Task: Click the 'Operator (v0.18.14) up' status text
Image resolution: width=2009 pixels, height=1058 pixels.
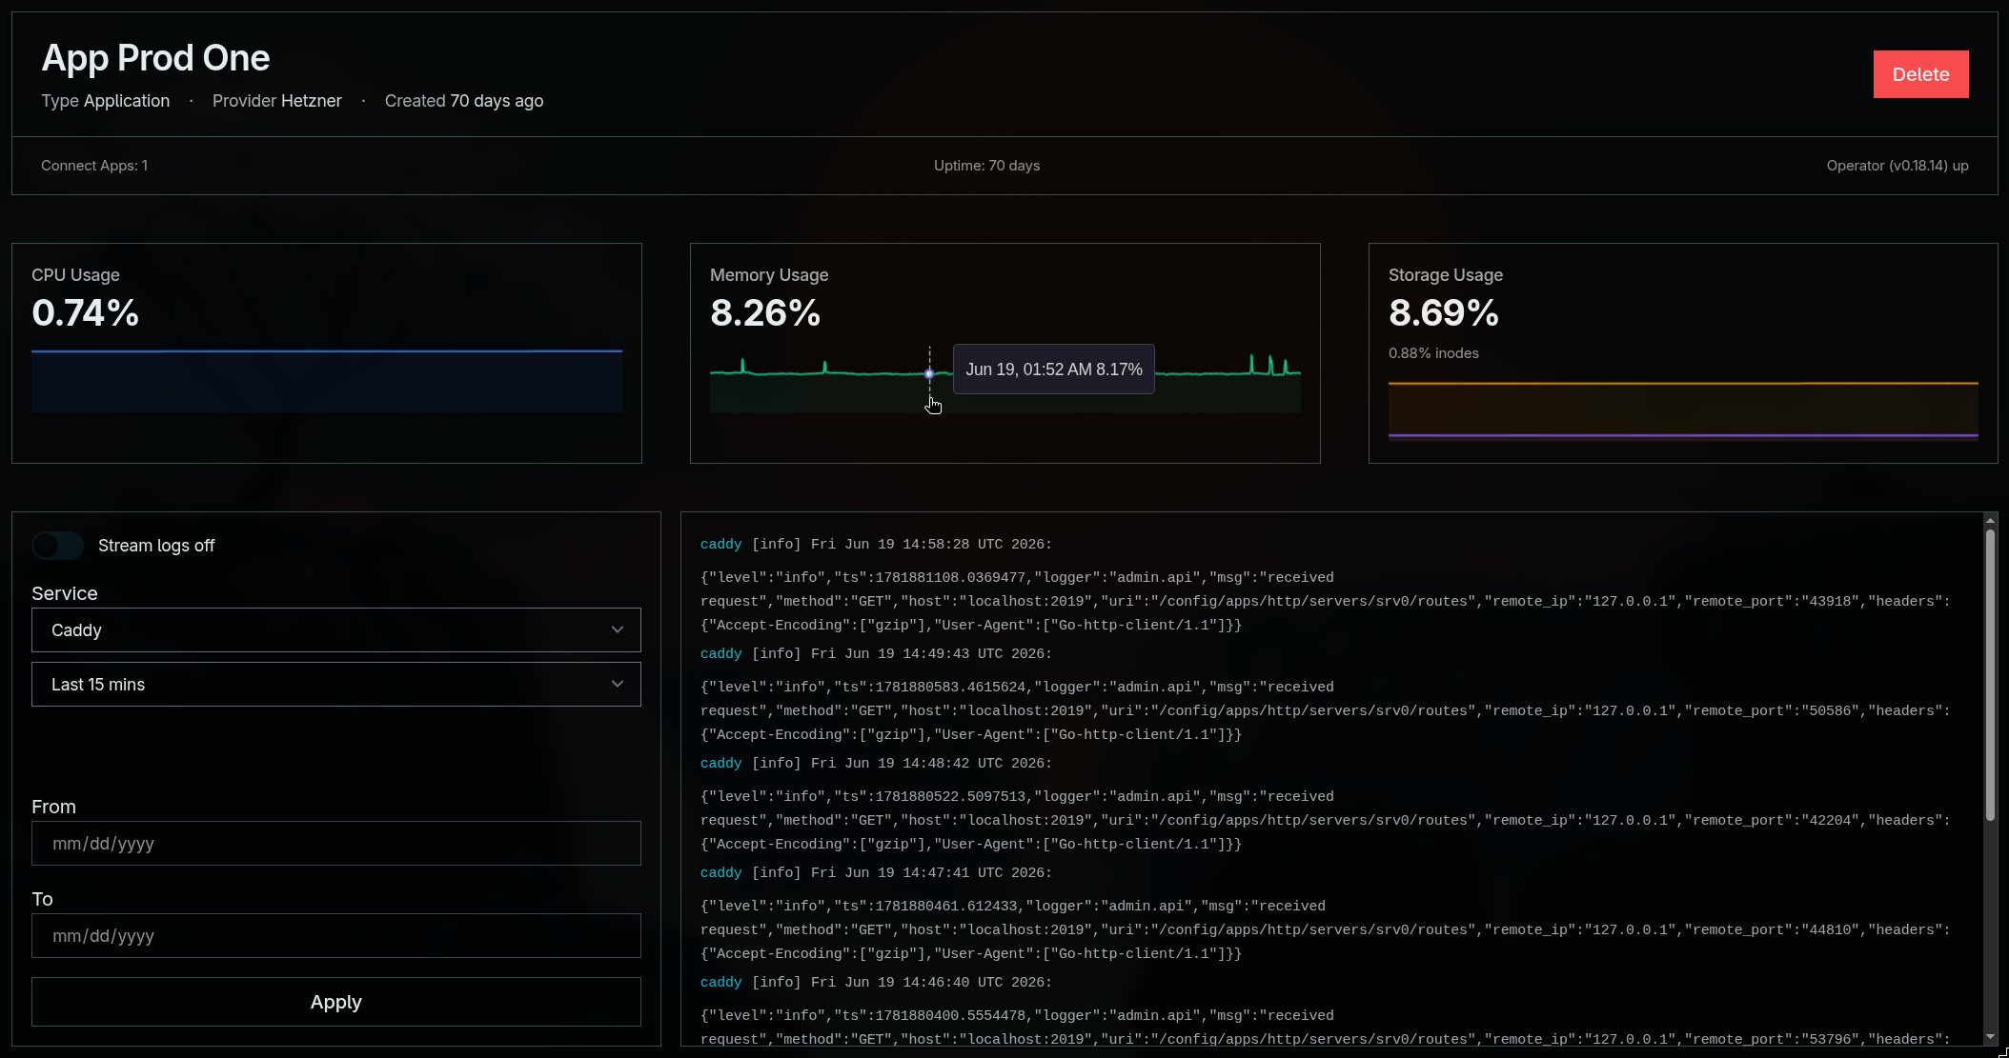Action: (1897, 166)
